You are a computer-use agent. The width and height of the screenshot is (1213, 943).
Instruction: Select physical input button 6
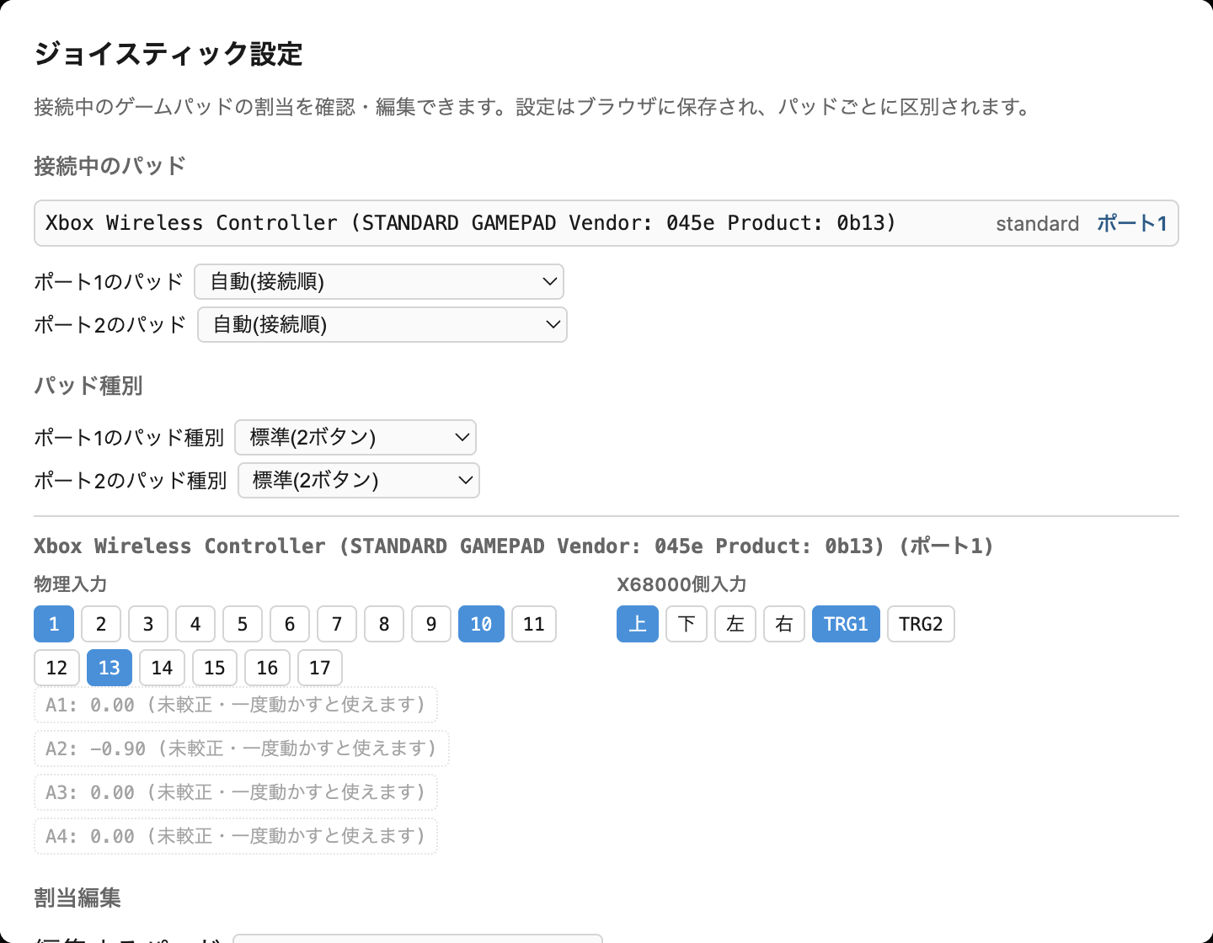(290, 624)
